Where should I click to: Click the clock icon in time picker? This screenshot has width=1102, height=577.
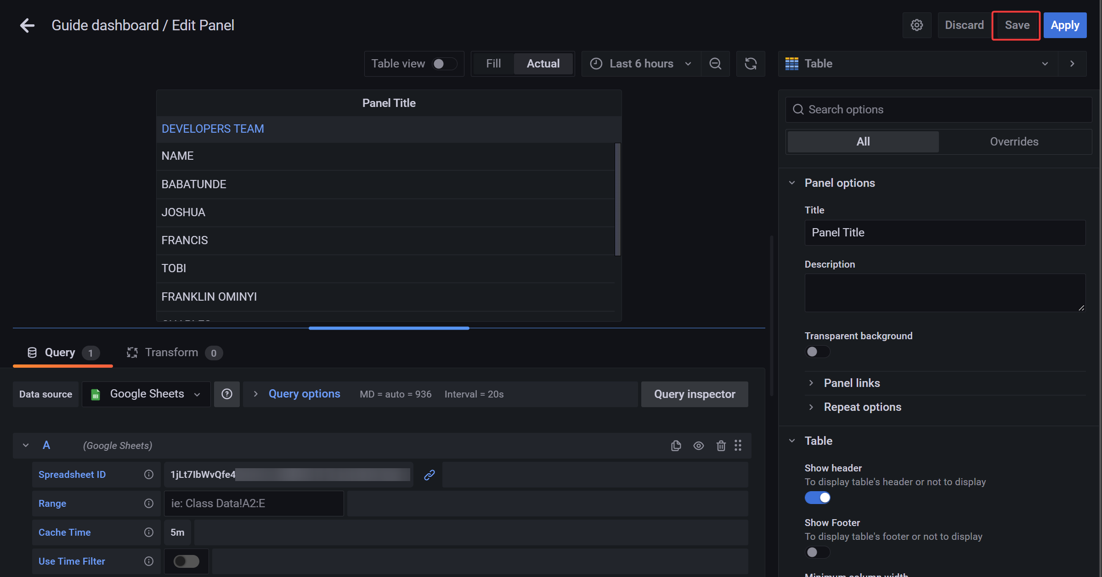[596, 64]
